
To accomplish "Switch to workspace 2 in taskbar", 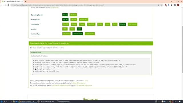I will pyautogui.click(x=7, y=102).
